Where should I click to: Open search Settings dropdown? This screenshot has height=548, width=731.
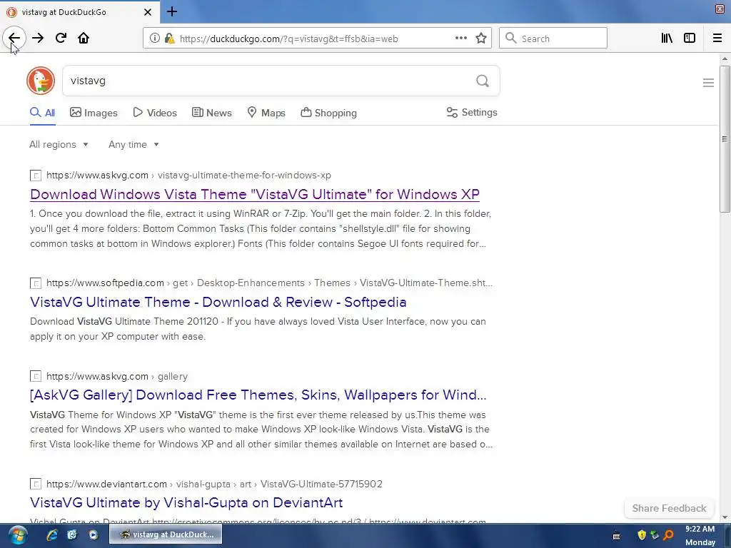472,112
